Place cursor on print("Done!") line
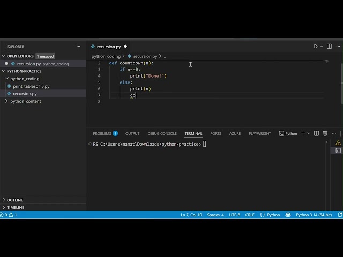This screenshot has height=257, width=343. coord(148,76)
